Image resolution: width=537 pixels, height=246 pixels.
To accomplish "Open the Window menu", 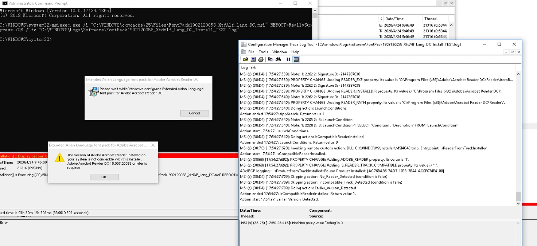I will coord(280,52).
